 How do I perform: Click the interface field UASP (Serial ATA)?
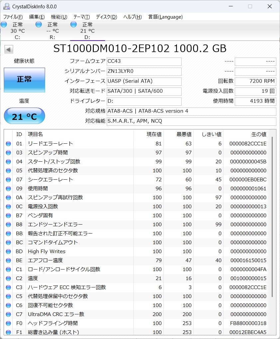144,81
